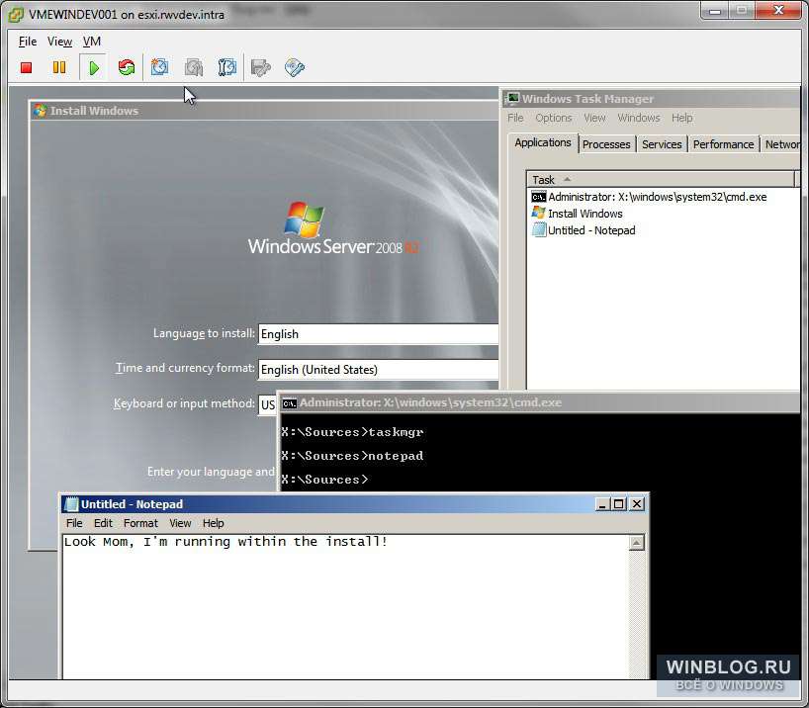The width and height of the screenshot is (809, 708).
Task: Open the Time and currency format dropdown
Action: pos(378,370)
